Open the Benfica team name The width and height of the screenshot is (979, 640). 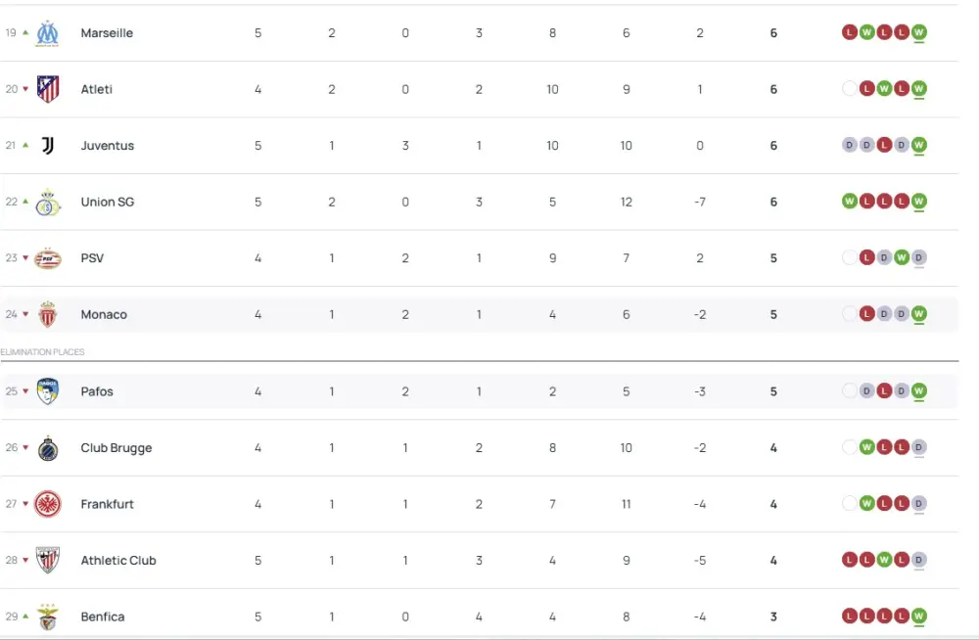tap(102, 617)
